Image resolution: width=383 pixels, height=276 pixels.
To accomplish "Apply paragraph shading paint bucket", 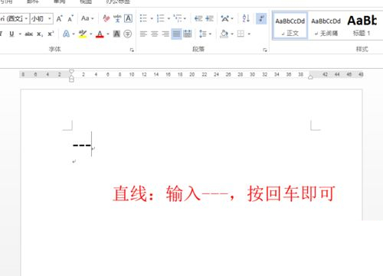I will [224, 34].
